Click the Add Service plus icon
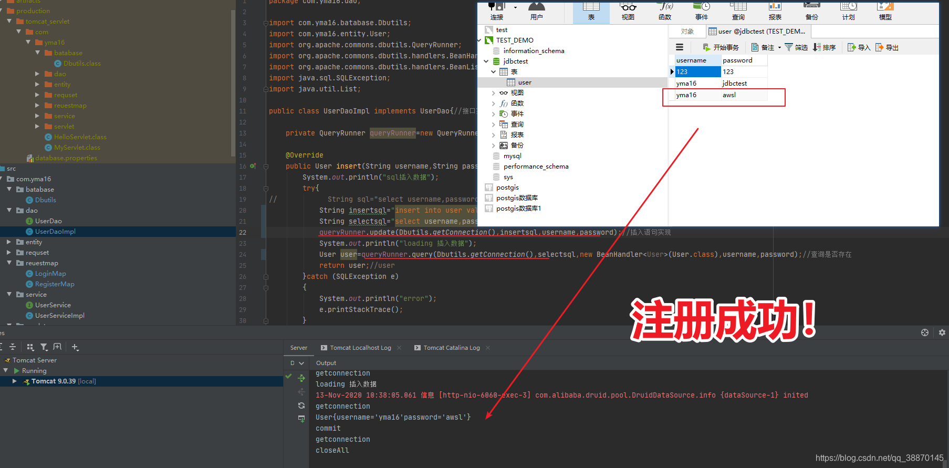949x468 pixels. pyautogui.click(x=75, y=347)
